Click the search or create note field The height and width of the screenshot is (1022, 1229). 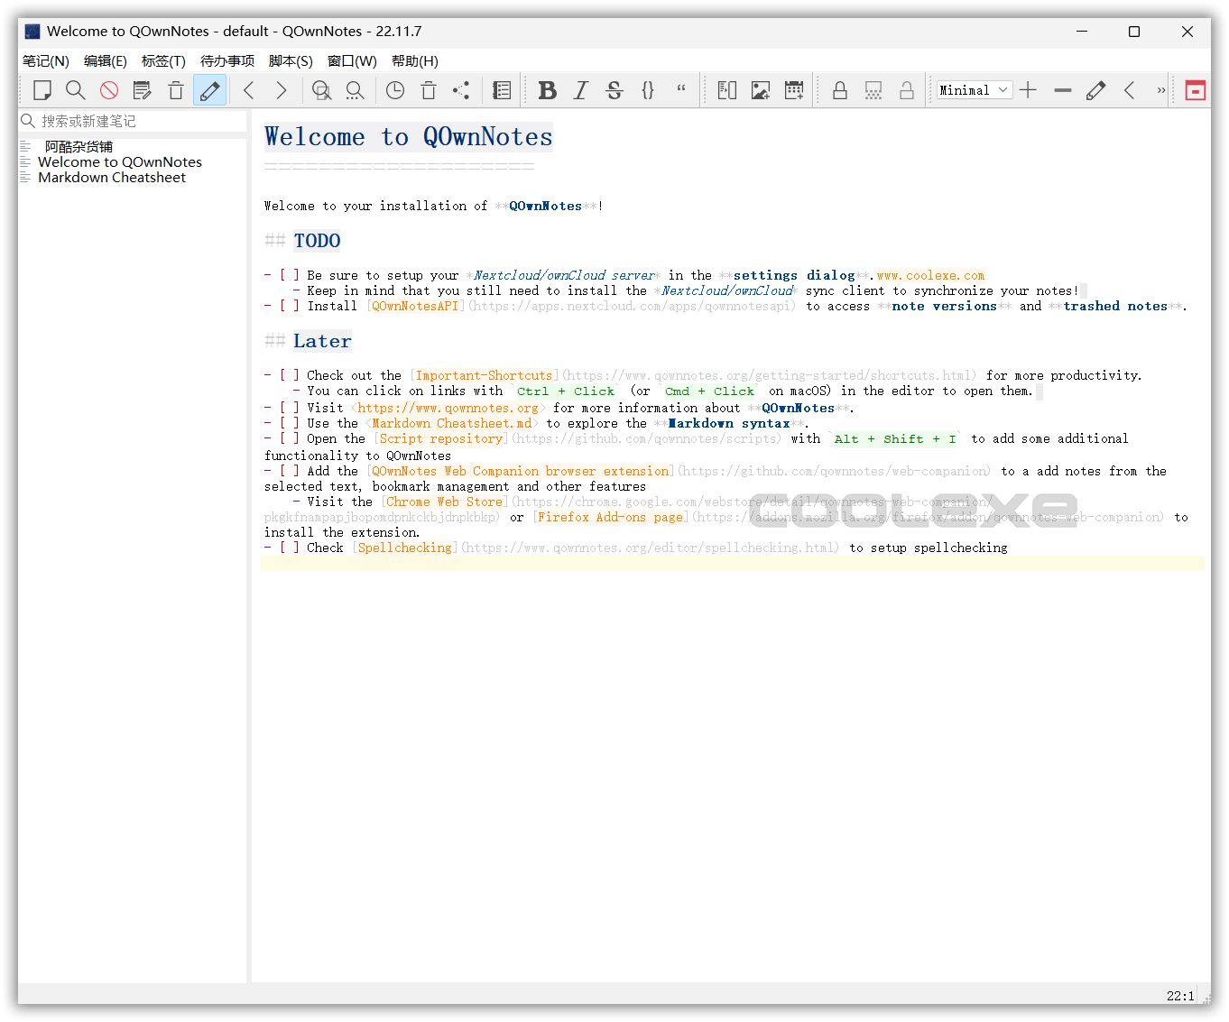point(126,120)
